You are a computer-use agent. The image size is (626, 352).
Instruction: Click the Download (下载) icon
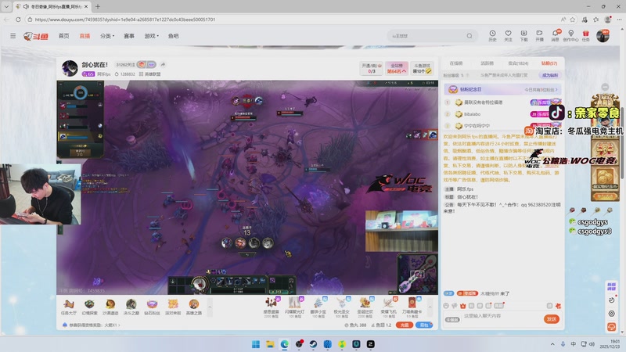523,34
